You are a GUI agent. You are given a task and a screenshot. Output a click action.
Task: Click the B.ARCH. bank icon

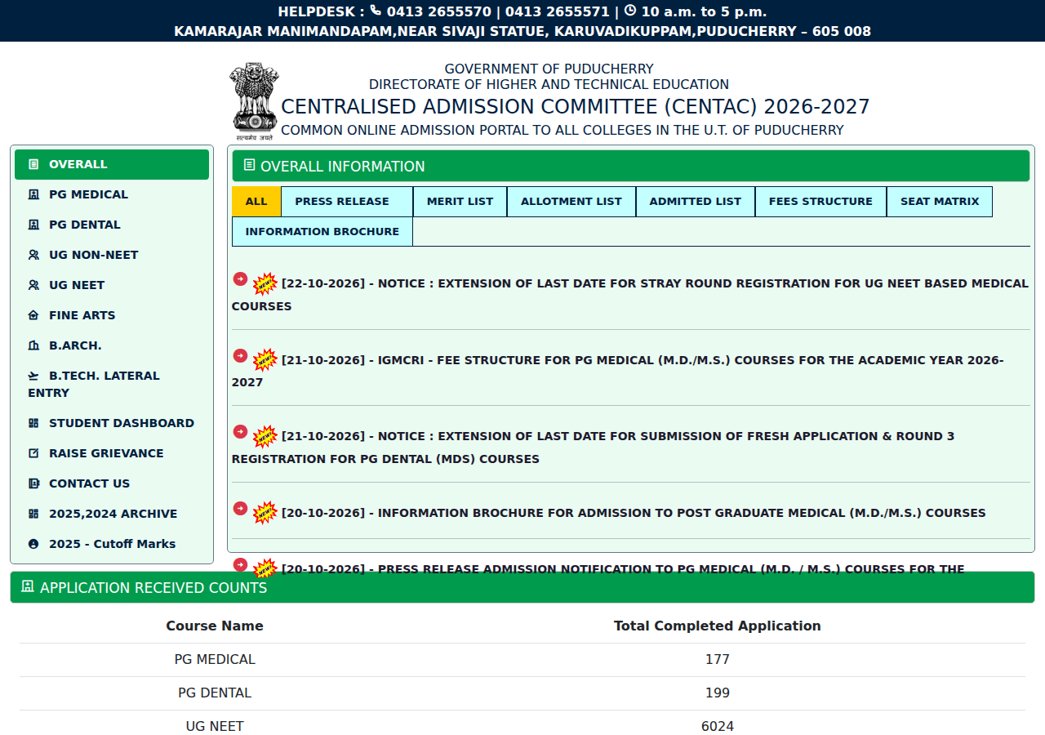click(x=33, y=345)
